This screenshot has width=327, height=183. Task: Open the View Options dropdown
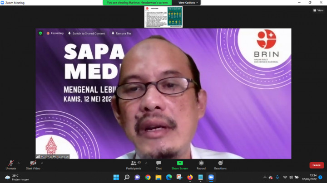(187, 3)
